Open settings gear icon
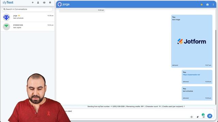 coord(50,2)
